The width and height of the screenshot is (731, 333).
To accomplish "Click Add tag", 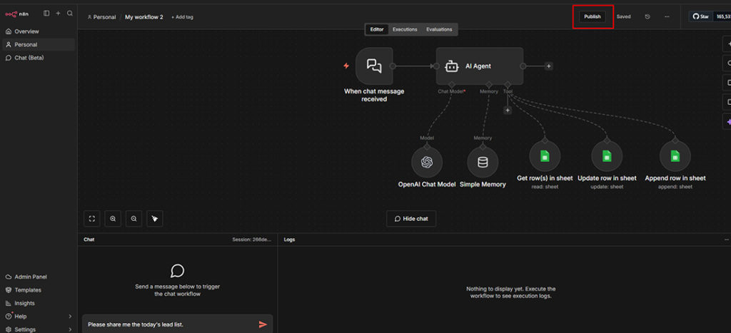I will [x=182, y=17].
